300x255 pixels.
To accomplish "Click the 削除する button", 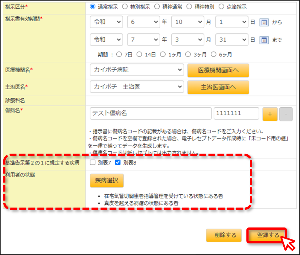I will [x=224, y=235].
